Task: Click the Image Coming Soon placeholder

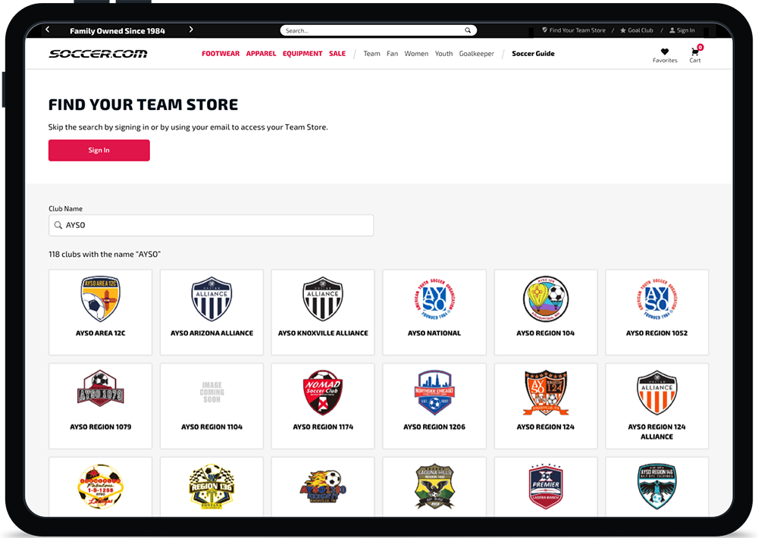Action: tap(211, 392)
